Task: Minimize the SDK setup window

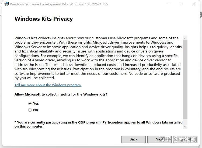Action: pyautogui.click(x=169, y=4)
